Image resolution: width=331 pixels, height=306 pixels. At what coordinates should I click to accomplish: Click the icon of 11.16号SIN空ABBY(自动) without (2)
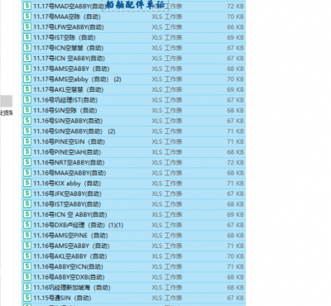point(27,121)
